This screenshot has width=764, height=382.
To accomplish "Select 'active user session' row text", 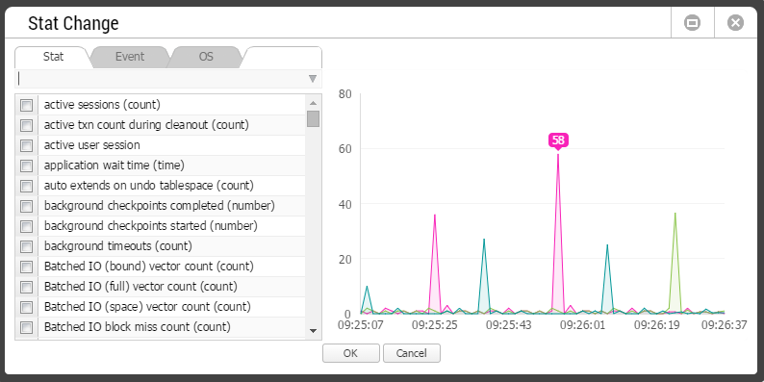I will pos(92,145).
